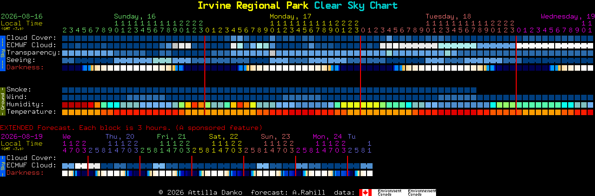Select the extended forecast Darkness label
Viewport: 595px width, 196px height.
pyautogui.click(x=25, y=173)
